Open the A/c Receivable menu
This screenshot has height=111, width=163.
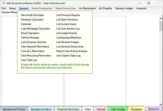[87, 8]
